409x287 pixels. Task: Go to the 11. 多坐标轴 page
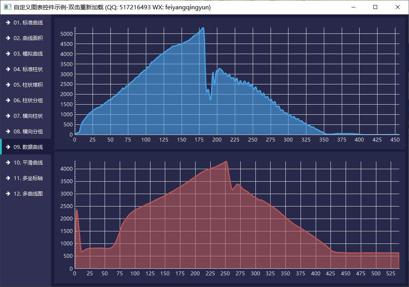click(x=28, y=178)
